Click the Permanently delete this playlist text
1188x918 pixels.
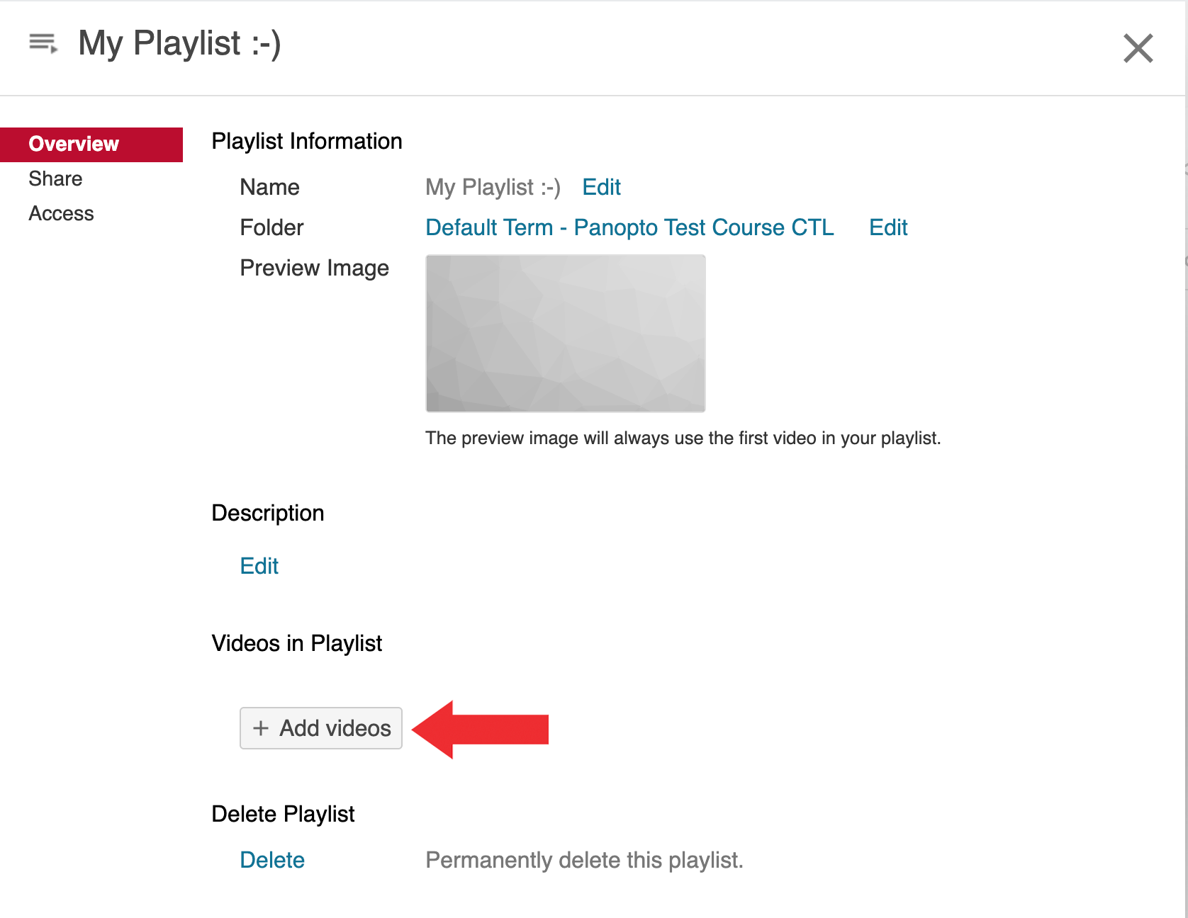click(x=584, y=860)
